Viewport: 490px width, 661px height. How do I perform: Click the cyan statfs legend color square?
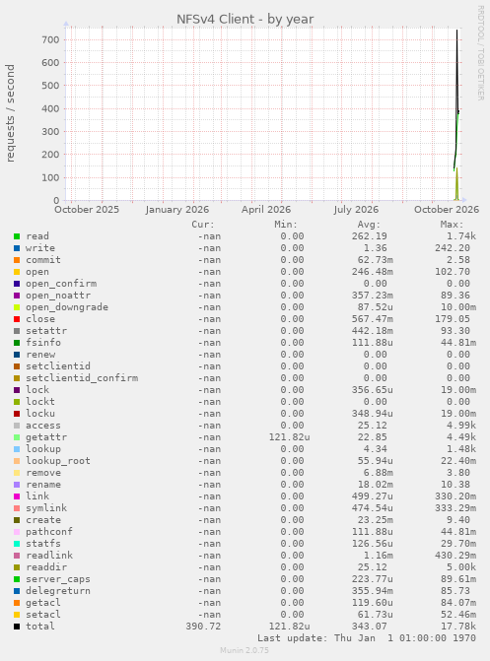[x=17, y=544]
